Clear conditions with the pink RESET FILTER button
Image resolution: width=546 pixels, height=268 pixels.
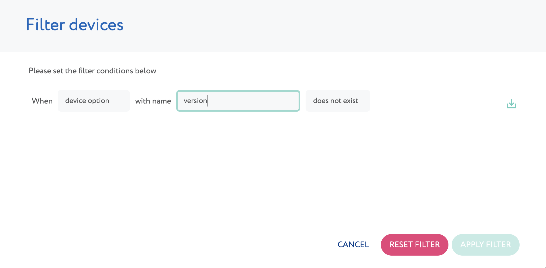click(414, 245)
